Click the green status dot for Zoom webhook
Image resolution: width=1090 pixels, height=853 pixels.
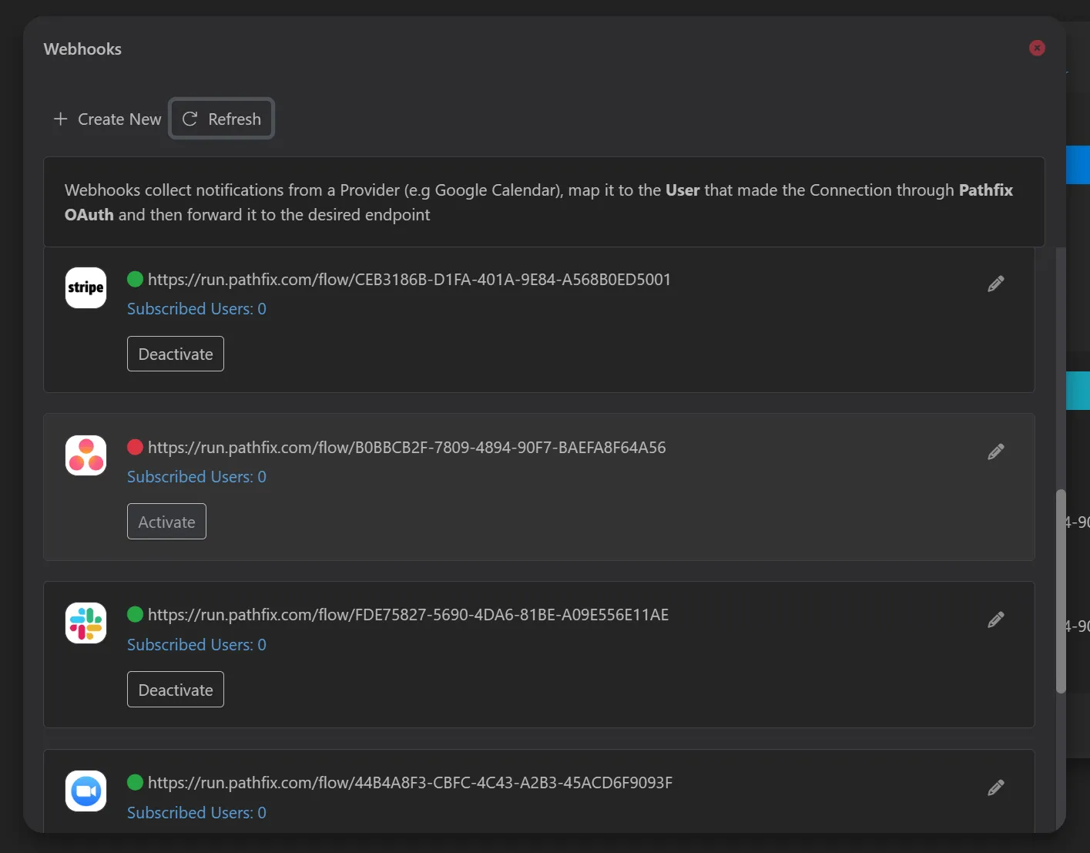click(x=135, y=782)
